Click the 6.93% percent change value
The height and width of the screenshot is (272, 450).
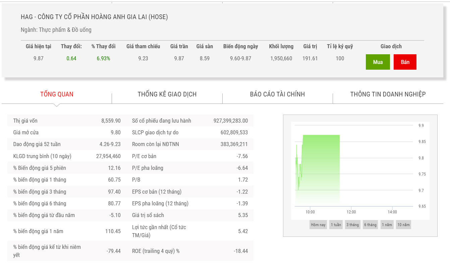pyautogui.click(x=103, y=58)
